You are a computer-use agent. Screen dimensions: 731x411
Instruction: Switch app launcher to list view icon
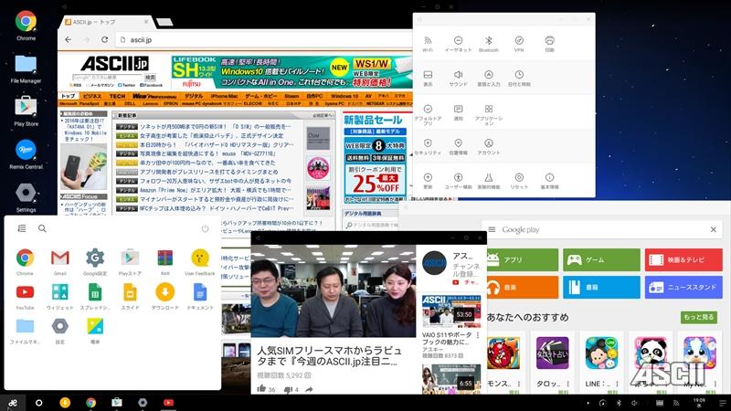(22, 228)
